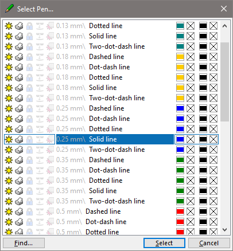The height and width of the screenshot is (251, 233).
Task: Cancel the Select Pen dialog
Action: pyautogui.click(x=209, y=243)
